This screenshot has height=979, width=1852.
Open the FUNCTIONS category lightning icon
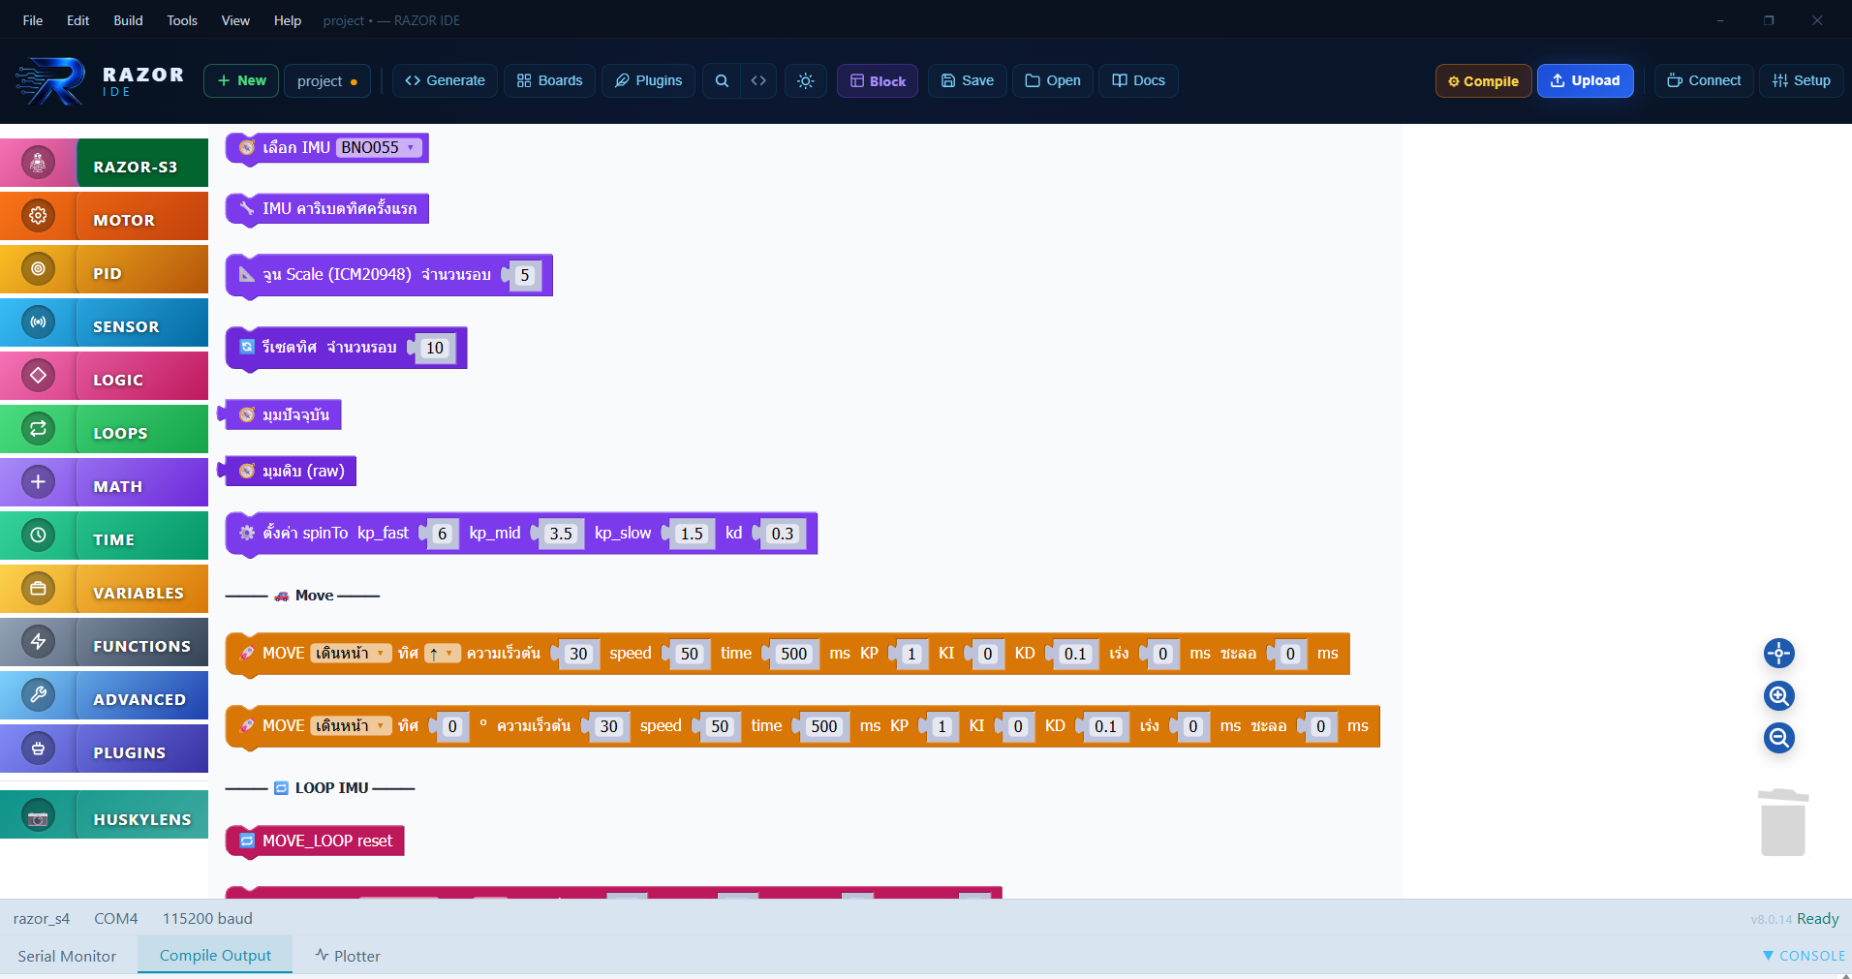[38, 642]
